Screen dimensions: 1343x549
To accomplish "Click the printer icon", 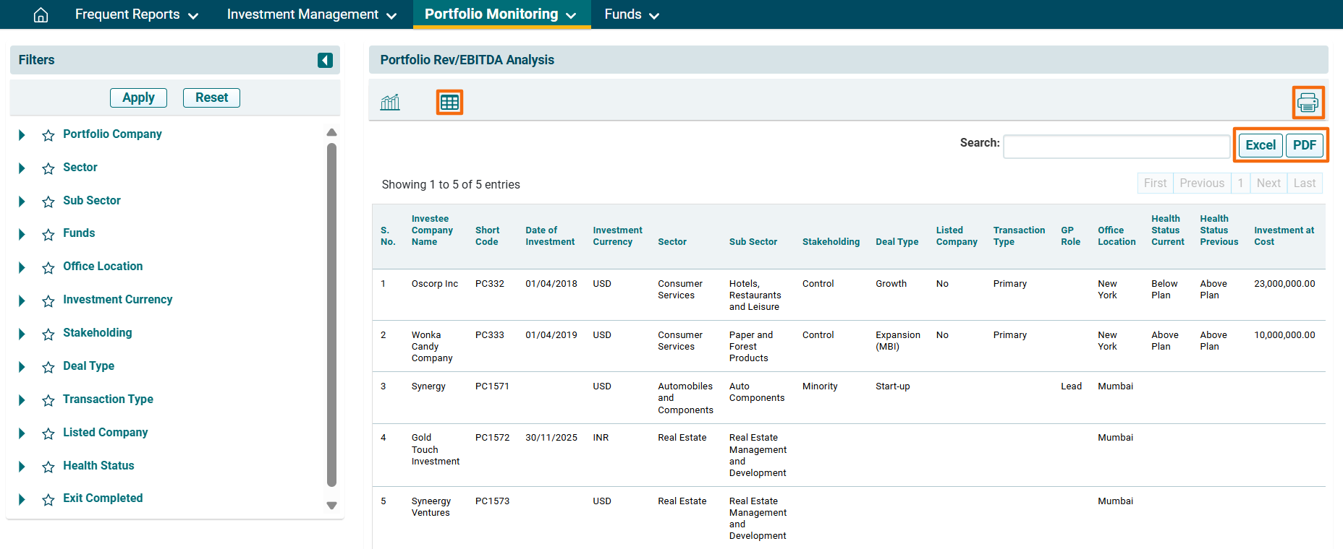I will coord(1308,103).
